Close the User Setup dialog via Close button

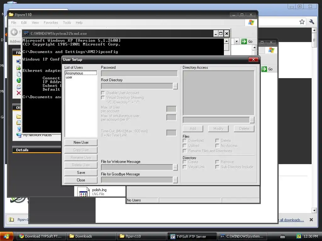tap(81, 180)
